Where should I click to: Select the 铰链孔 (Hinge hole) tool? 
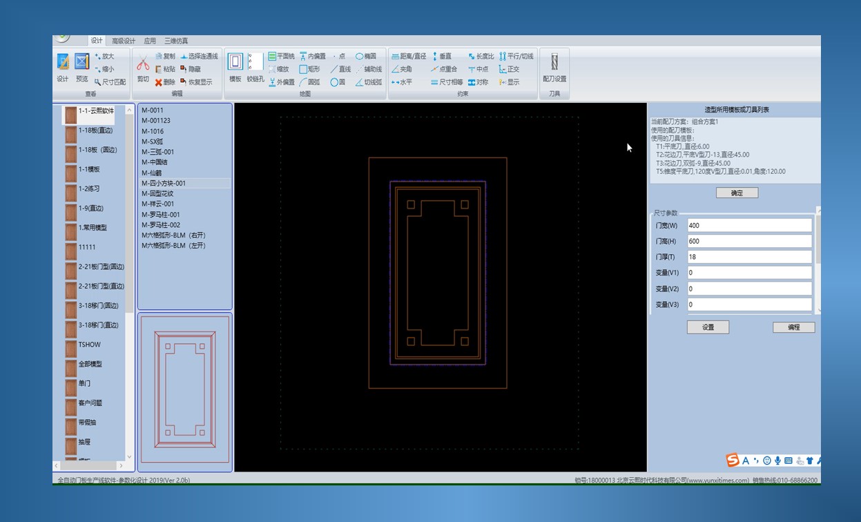point(255,68)
